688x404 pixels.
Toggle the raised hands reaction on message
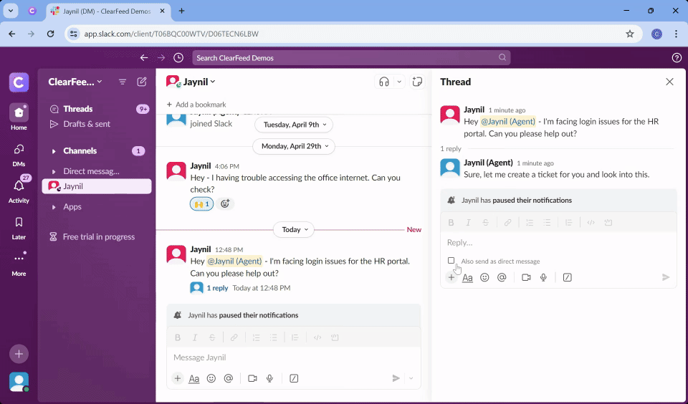pyautogui.click(x=201, y=204)
